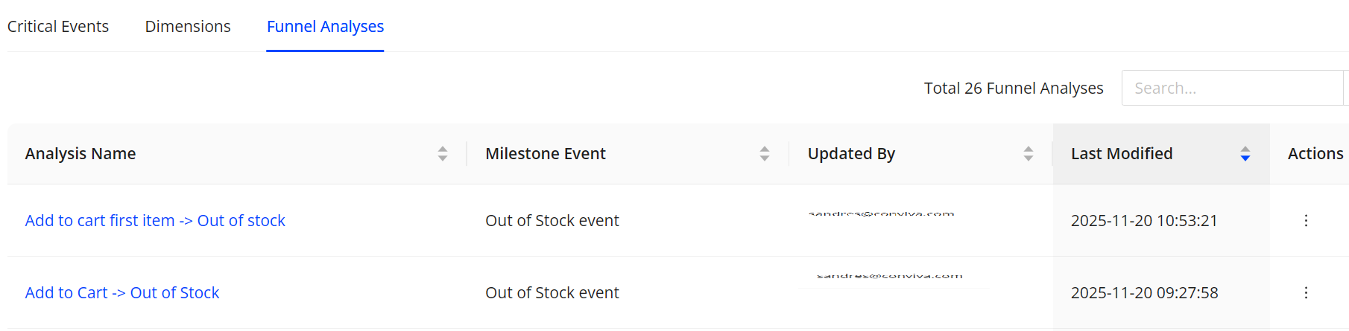Open the 'Add to Cart -> Out of Stock' link
The height and width of the screenshot is (331, 1349).
(x=122, y=293)
